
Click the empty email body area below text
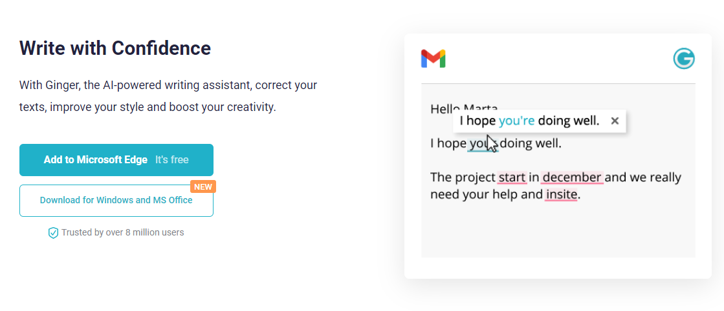(558, 232)
